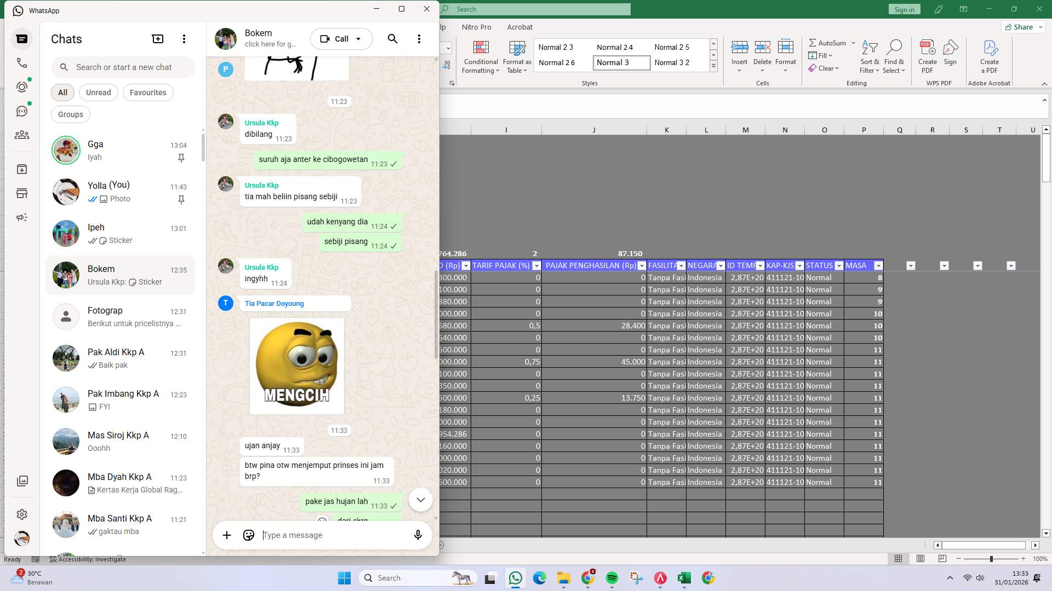Open the filter dropdown on the STATUS column
The width and height of the screenshot is (1052, 591).
pyautogui.click(x=839, y=265)
